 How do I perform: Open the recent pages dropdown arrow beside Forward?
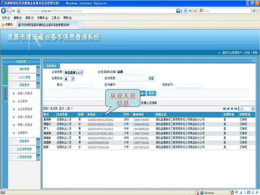(x=14, y=11)
